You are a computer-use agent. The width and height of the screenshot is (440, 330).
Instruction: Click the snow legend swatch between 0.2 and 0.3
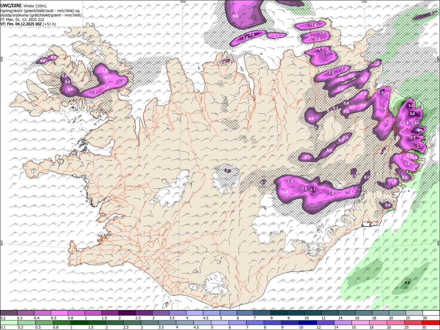(x=9, y=313)
